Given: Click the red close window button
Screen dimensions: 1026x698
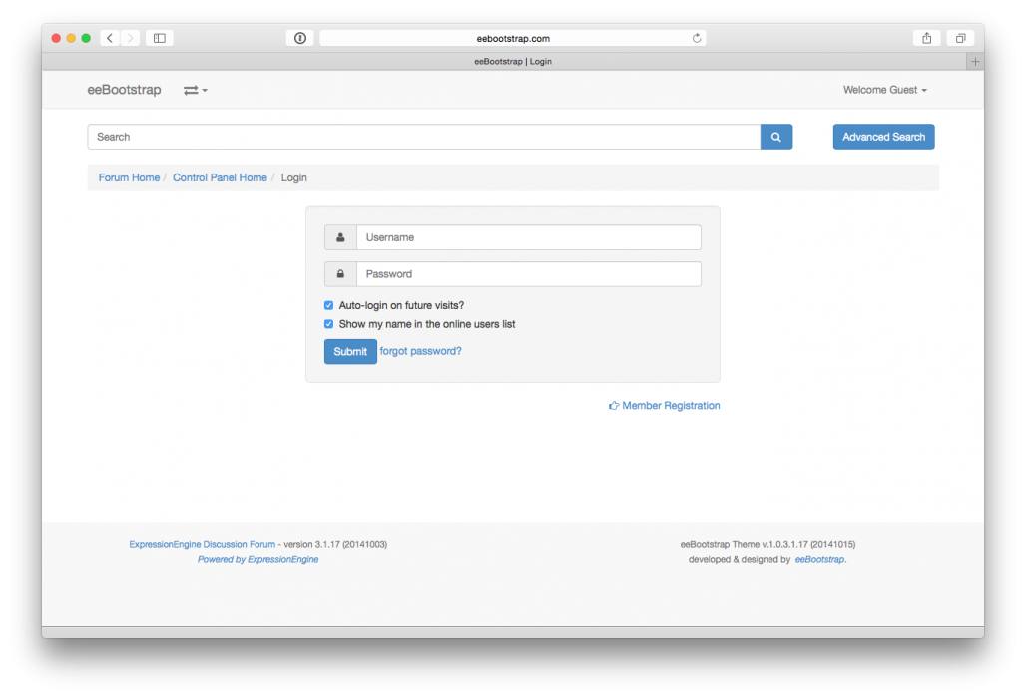Looking at the screenshot, I should click(56, 38).
